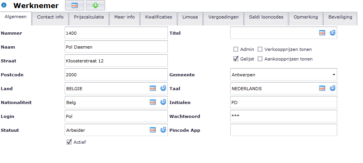
Task: Toggle the Actief checkbox
Action: coord(69,142)
